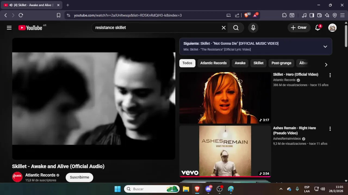Toggle the browser sidebar panel icon
Image resolution: width=348 pixels, height=195 pixels.
coord(312,15)
